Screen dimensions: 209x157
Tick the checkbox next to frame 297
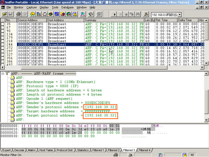pos(3,51)
